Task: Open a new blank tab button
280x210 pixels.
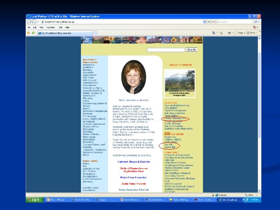Action: (x=95, y=33)
